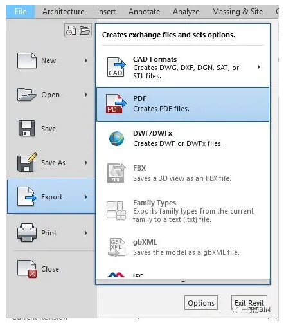This screenshot has height=323, width=284.
Task: Expand CAD Formats submenu arrow
Action: point(259,67)
